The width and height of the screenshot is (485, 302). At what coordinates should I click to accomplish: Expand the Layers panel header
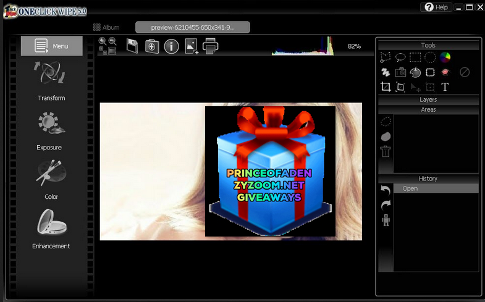click(428, 99)
